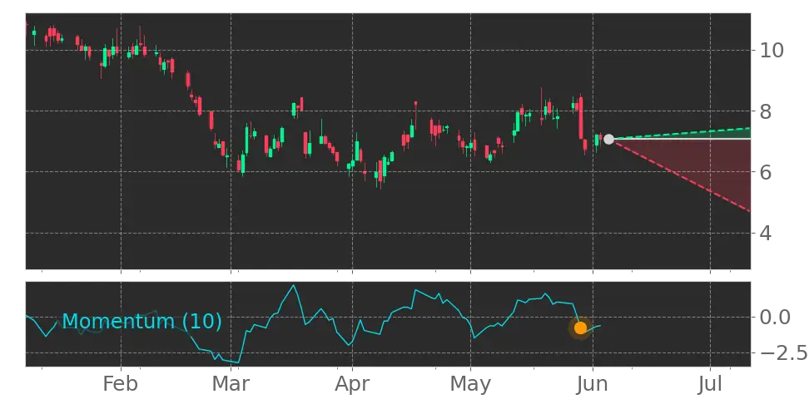Click the momentum 0.0 axis value
Image resolution: width=809 pixels, height=404 pixels.
pos(775,317)
